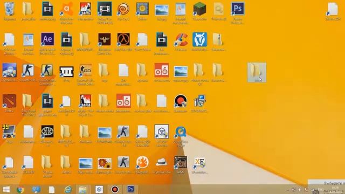Open the blank document icon in the taskbar
The height and width of the screenshot is (194, 345).
point(52,190)
